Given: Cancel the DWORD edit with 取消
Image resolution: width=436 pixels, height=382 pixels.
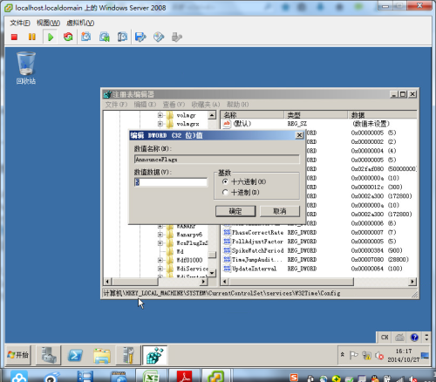Looking at the screenshot, I should pyautogui.click(x=280, y=211).
